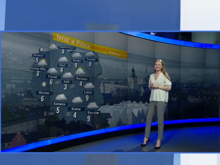Click the temperature 9 under Rzeszów
The width and height of the screenshot is (220, 165).
coord(89,119)
